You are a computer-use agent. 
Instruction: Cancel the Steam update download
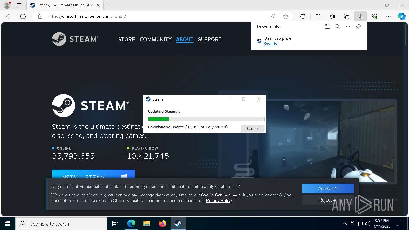coord(252,128)
